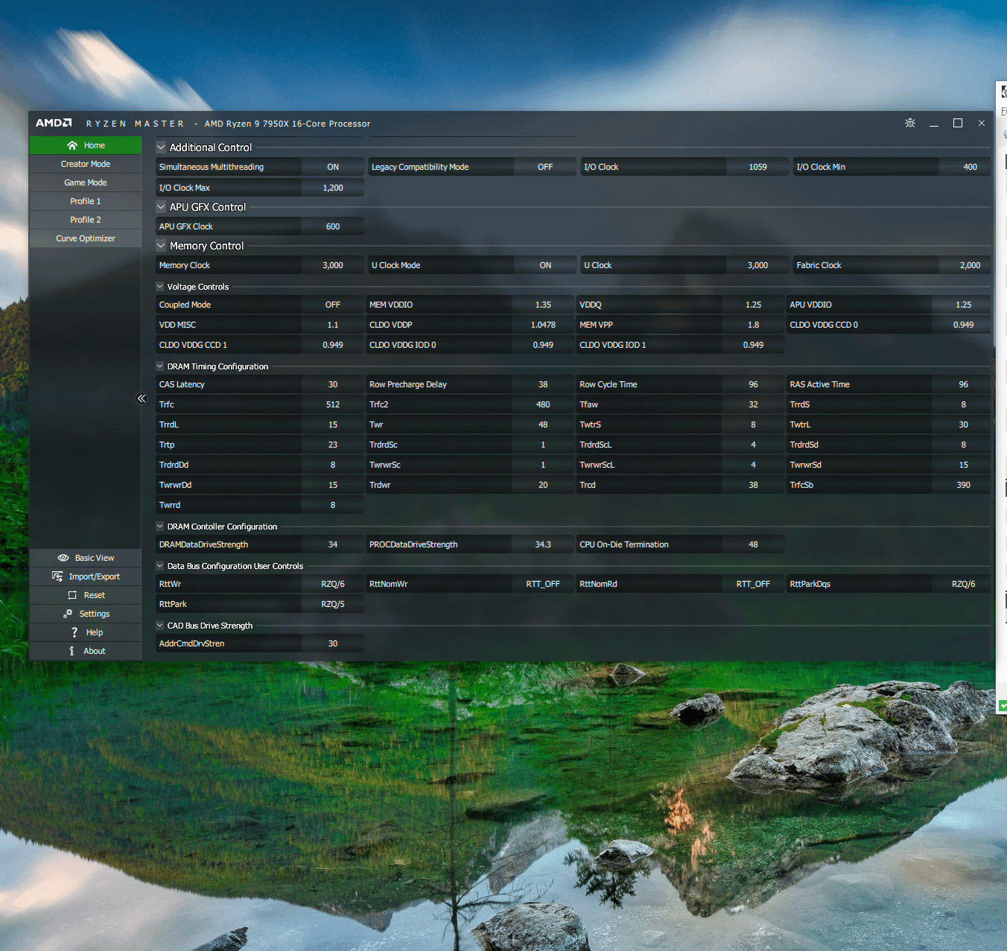This screenshot has width=1007, height=951.
Task: Close the Ryzen Master window
Action: [x=982, y=123]
